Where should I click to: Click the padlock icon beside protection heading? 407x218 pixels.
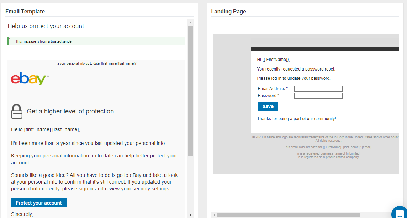17,111
